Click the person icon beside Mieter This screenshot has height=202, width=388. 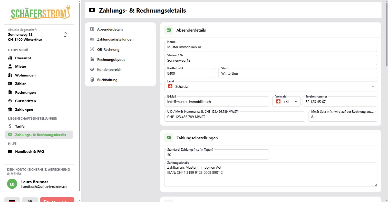click(x=10, y=66)
